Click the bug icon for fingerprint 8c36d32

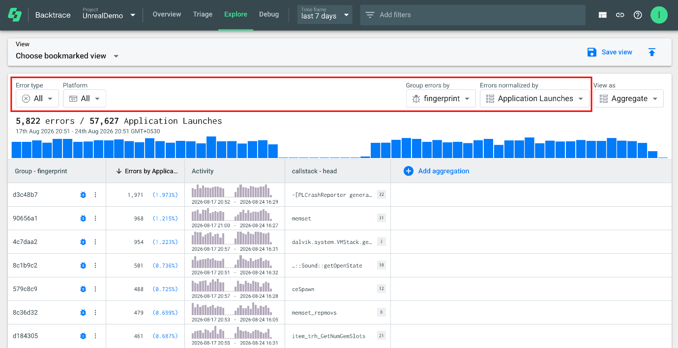83,313
